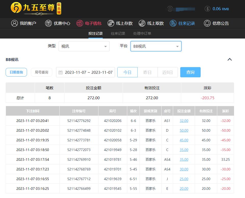Open the 类型 视讯 dropdown
Screen dimensions: 245x198
pos(84,46)
